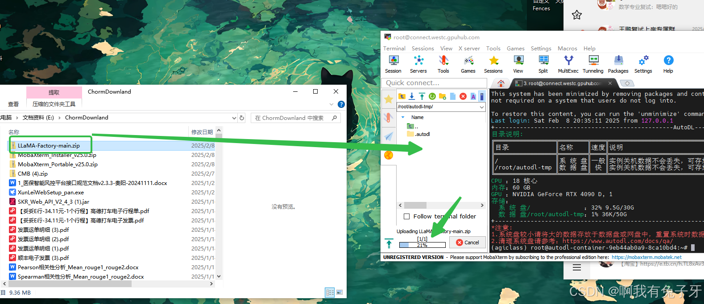This screenshot has width=704, height=304.
Task: Click the SFTP horizontal scrollbar thumb
Action: tap(415, 205)
